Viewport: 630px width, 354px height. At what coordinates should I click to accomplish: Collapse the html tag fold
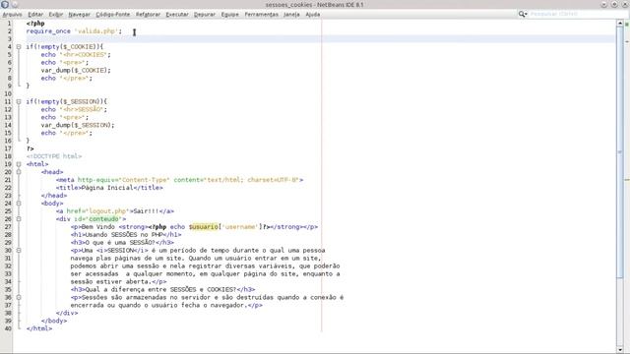[x=19, y=164]
